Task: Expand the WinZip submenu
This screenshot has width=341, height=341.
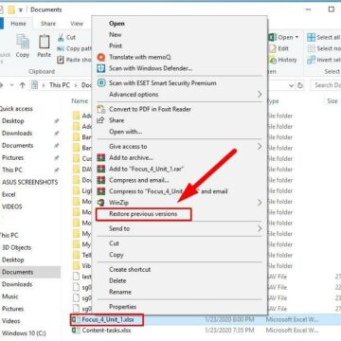Action: [x=260, y=203]
